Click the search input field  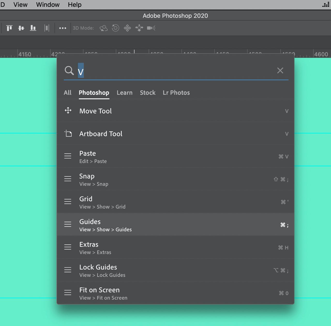(176, 71)
